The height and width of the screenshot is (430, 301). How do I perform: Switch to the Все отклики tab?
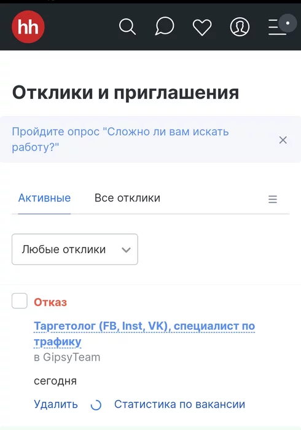[x=127, y=198]
